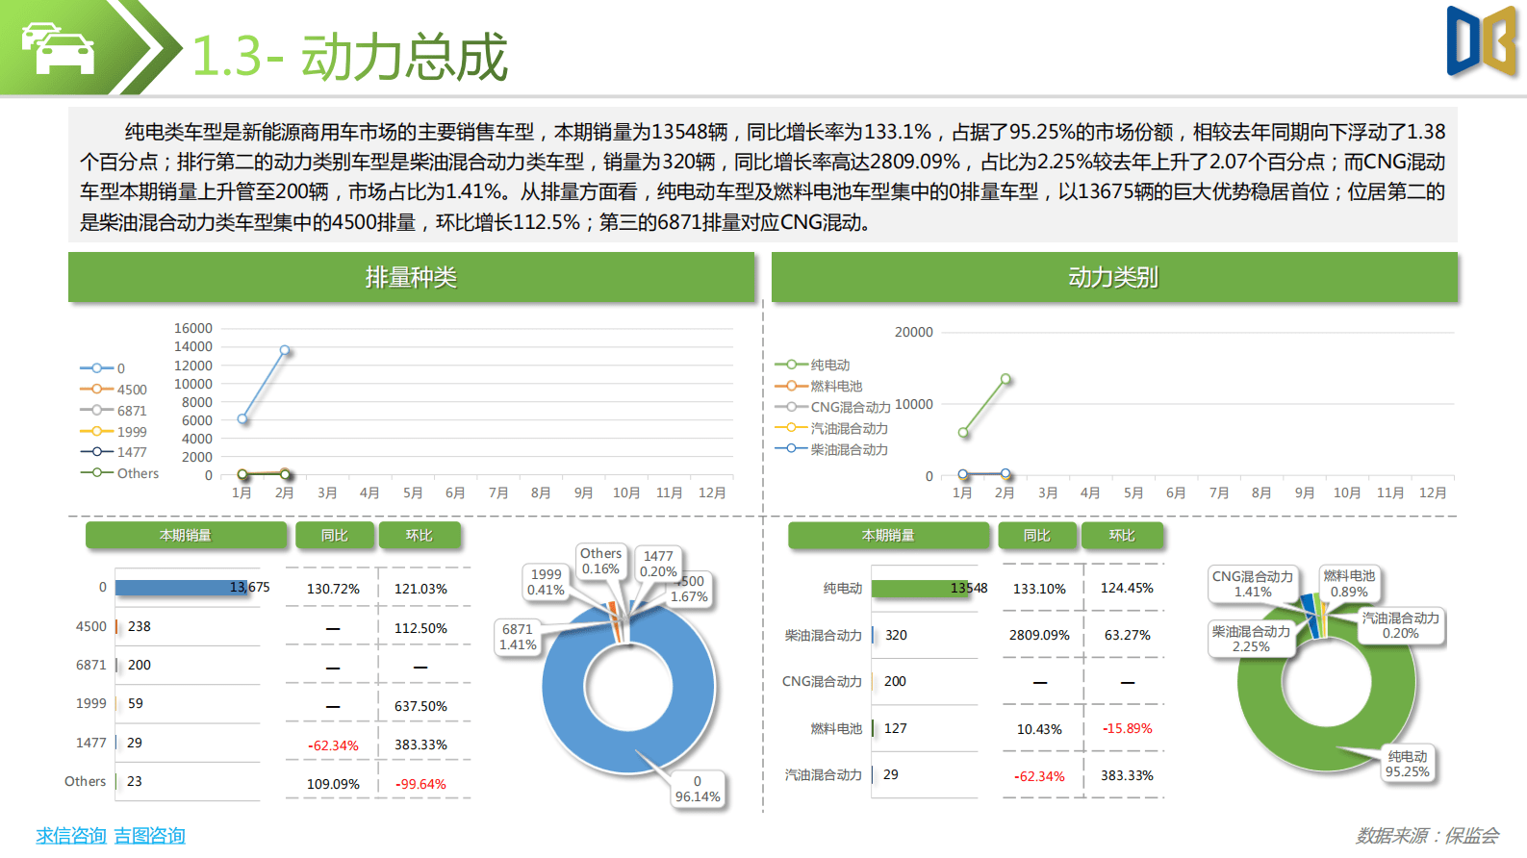Click the 121.03% cell in displacement table
The width and height of the screenshot is (1527, 858).
pos(420,589)
